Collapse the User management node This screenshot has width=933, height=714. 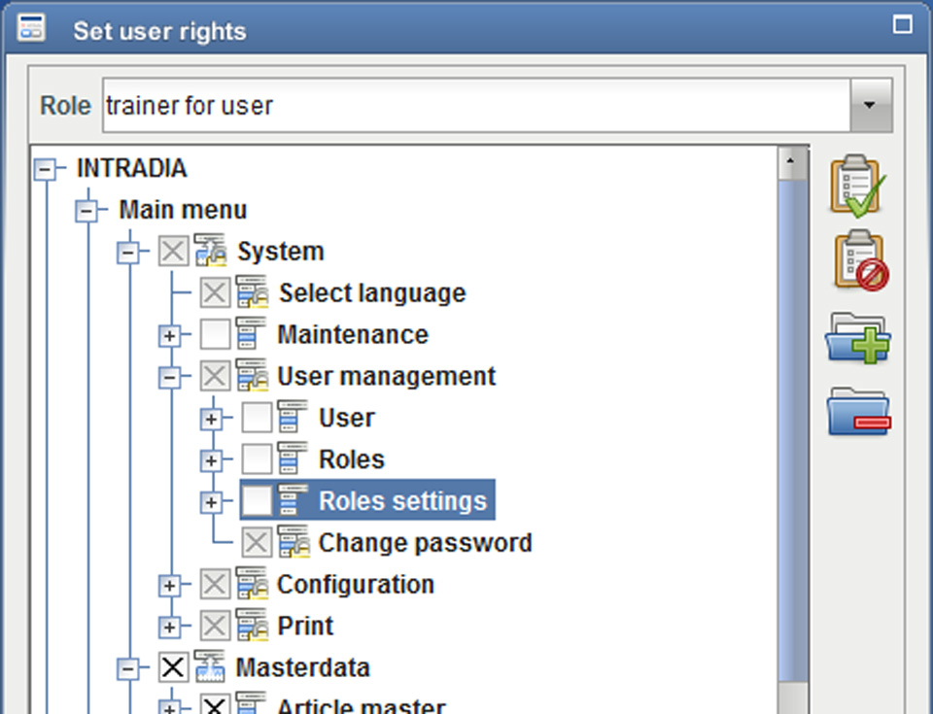pyautogui.click(x=169, y=377)
